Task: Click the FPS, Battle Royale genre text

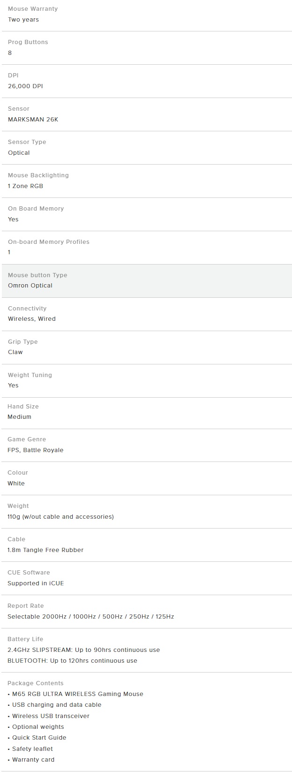Action: point(35,450)
